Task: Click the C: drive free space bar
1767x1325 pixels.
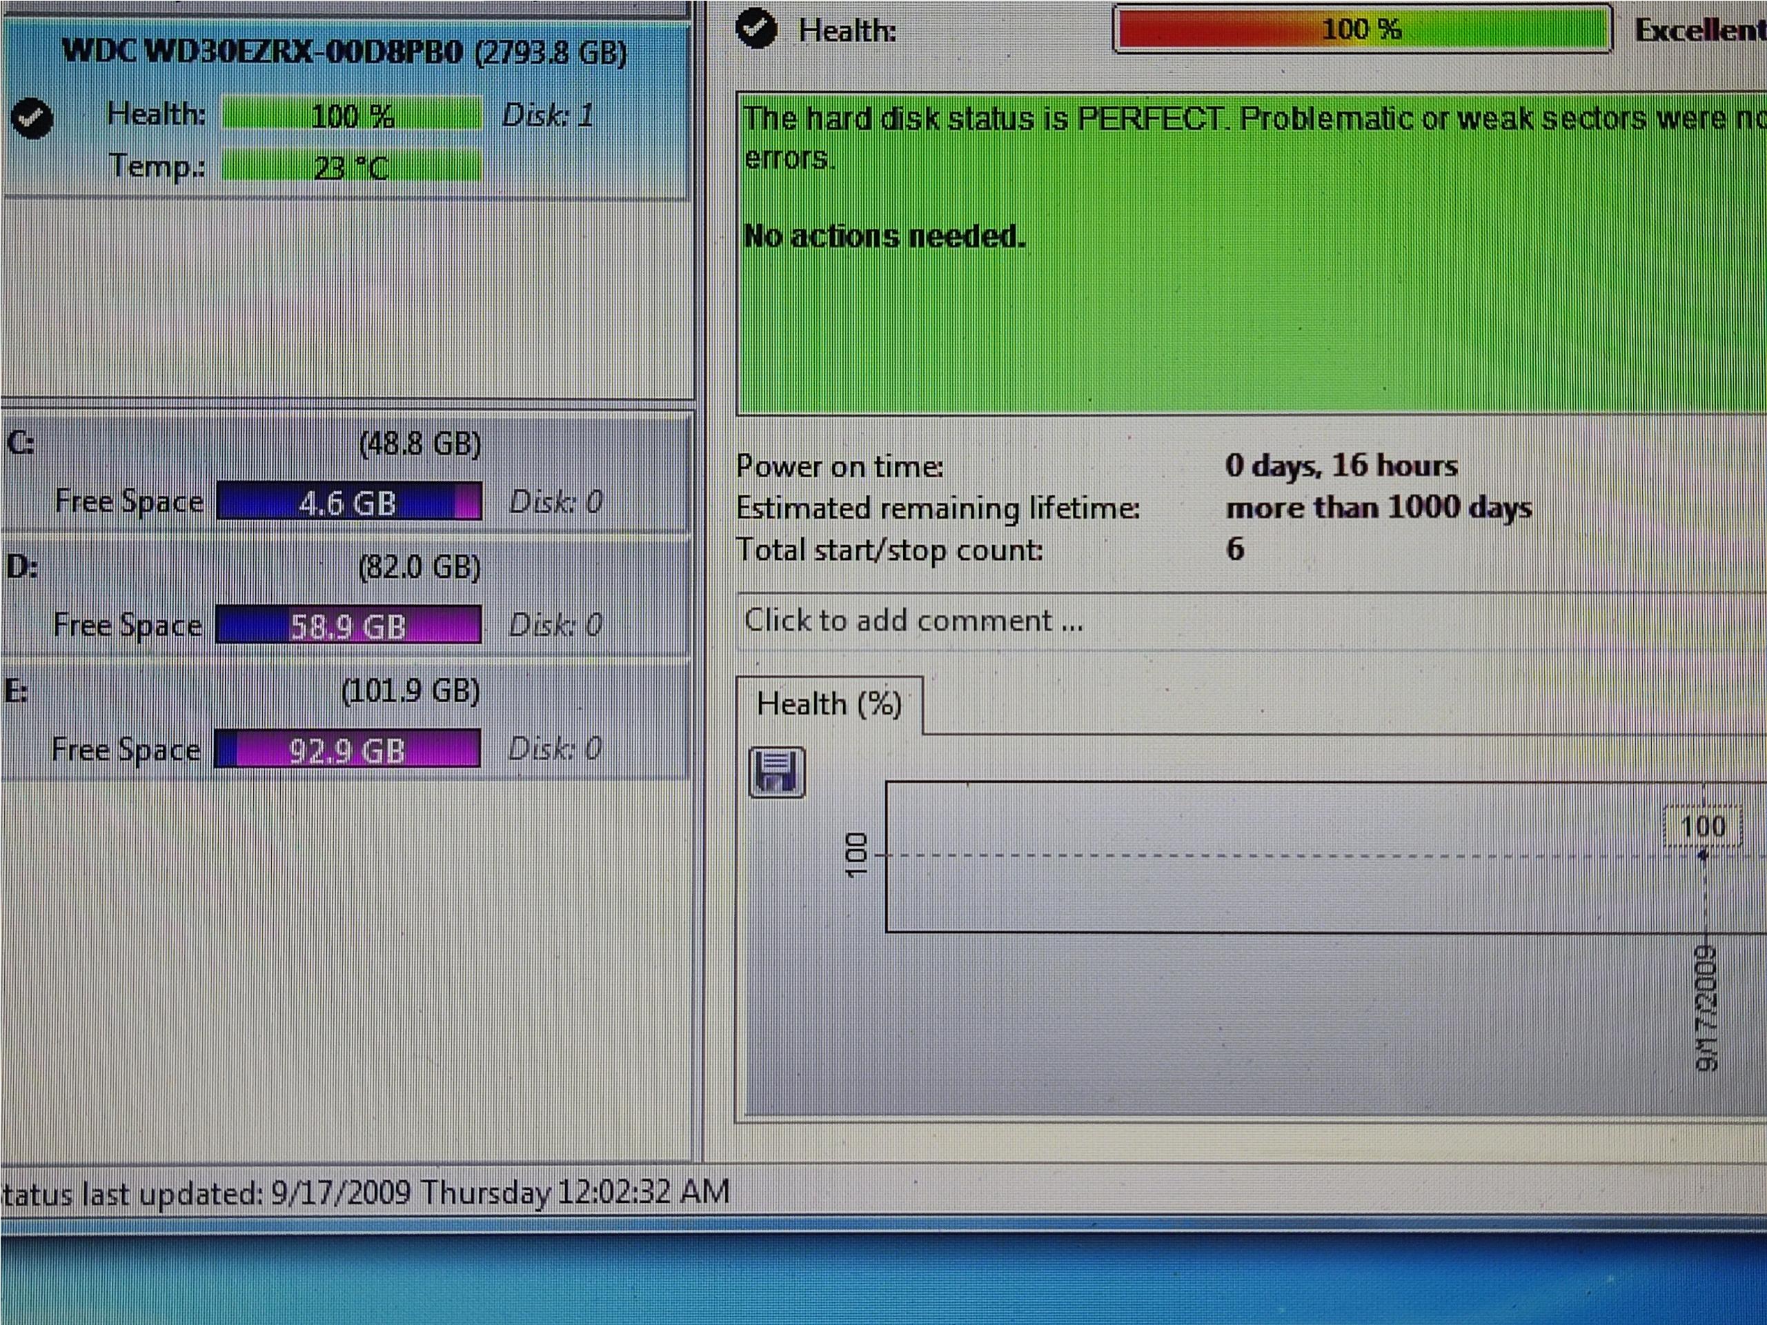Action: coord(349,502)
